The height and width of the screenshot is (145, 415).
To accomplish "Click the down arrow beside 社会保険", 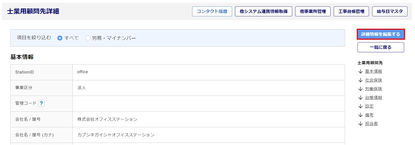I will point(360,80).
